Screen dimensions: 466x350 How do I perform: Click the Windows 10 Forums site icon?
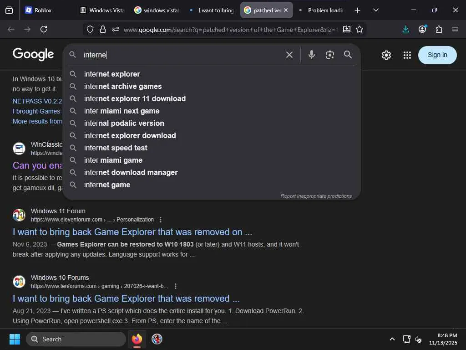[x=19, y=282]
